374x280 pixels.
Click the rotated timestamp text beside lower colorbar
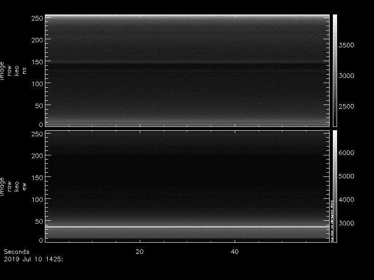pyautogui.click(x=332, y=221)
